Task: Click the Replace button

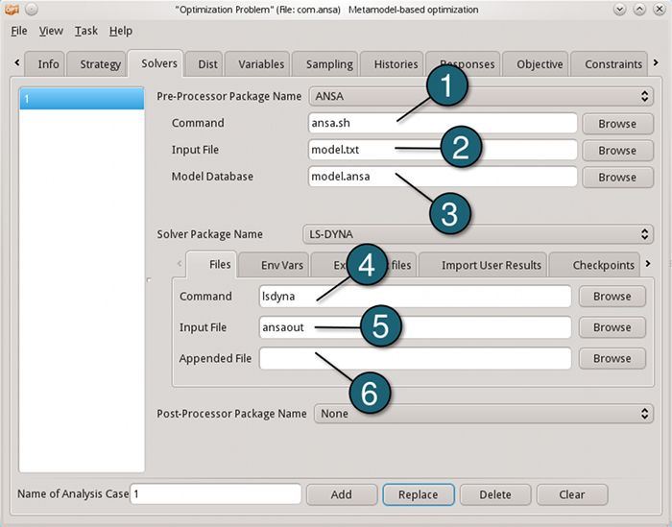Action: (x=419, y=495)
